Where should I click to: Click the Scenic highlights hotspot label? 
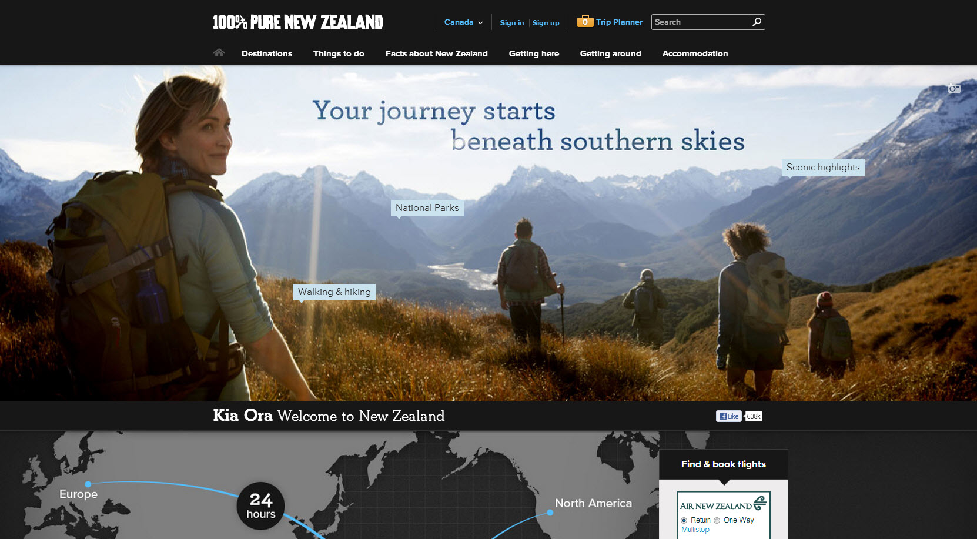click(x=823, y=168)
